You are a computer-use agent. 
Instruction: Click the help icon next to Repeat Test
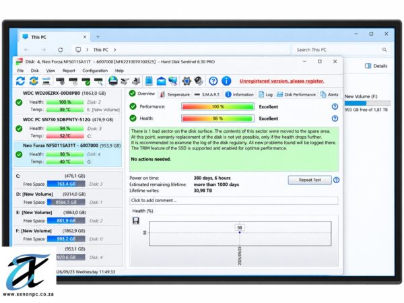coord(336,180)
